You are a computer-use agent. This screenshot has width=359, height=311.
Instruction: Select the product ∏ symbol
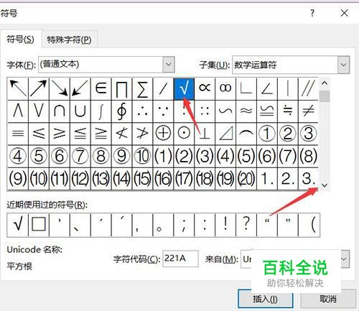121,88
